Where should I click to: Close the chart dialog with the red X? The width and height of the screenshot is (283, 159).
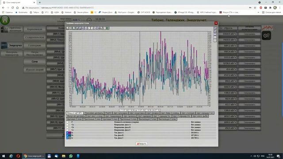coord(216,23)
